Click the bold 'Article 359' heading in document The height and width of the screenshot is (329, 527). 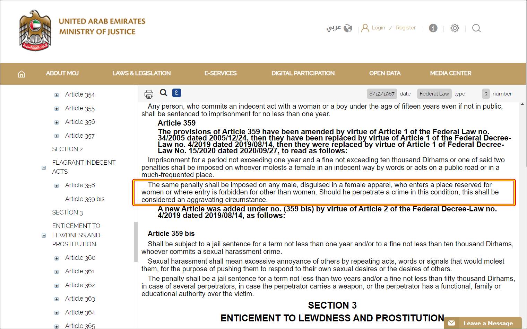click(x=176, y=123)
